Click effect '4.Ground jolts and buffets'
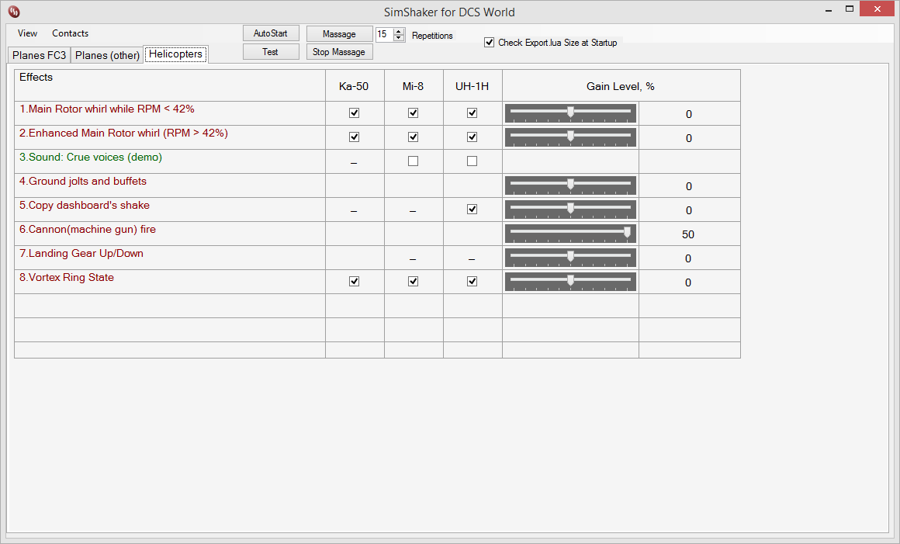Viewport: 900px width, 544px height. click(x=83, y=182)
